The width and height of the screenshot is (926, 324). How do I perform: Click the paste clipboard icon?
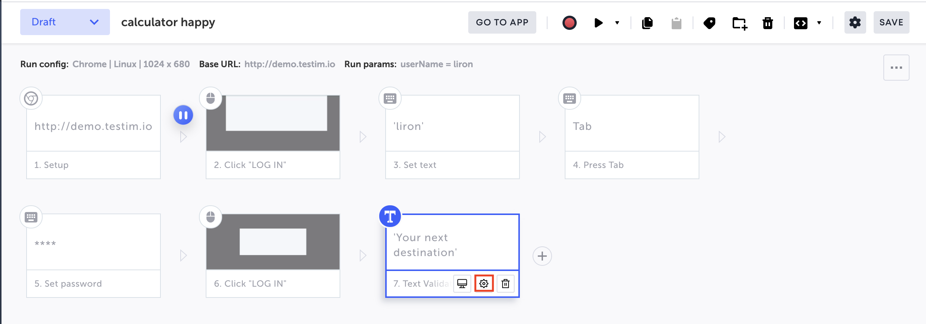coord(676,23)
